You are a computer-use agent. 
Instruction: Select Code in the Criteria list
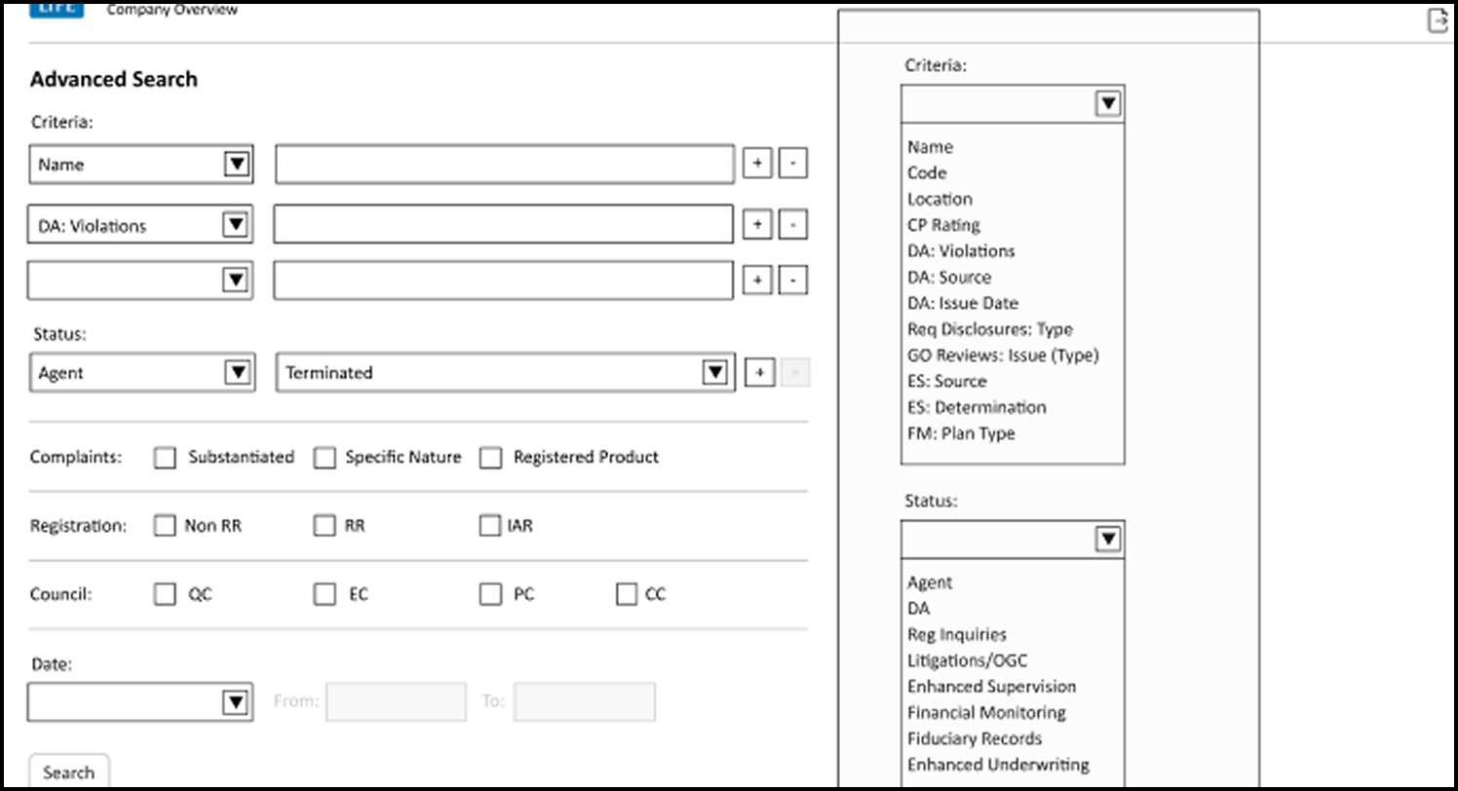[x=927, y=172]
